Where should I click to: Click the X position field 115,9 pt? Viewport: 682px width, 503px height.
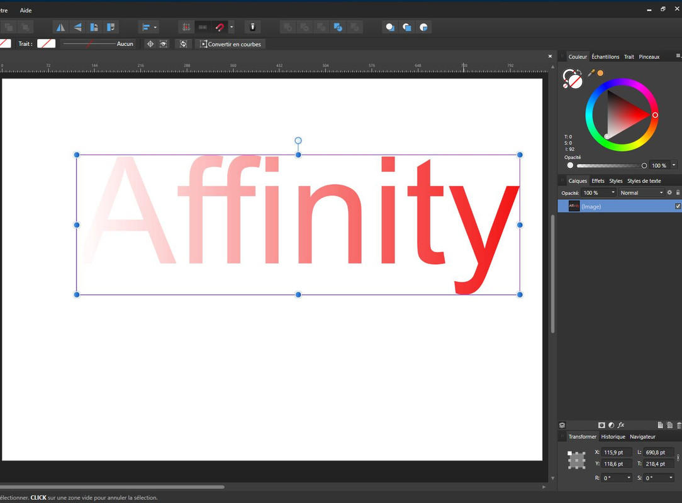click(x=617, y=452)
